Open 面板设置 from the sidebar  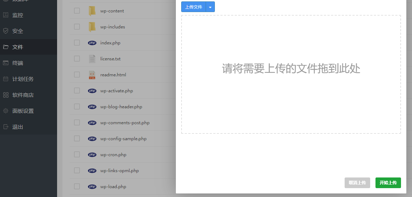pos(23,111)
